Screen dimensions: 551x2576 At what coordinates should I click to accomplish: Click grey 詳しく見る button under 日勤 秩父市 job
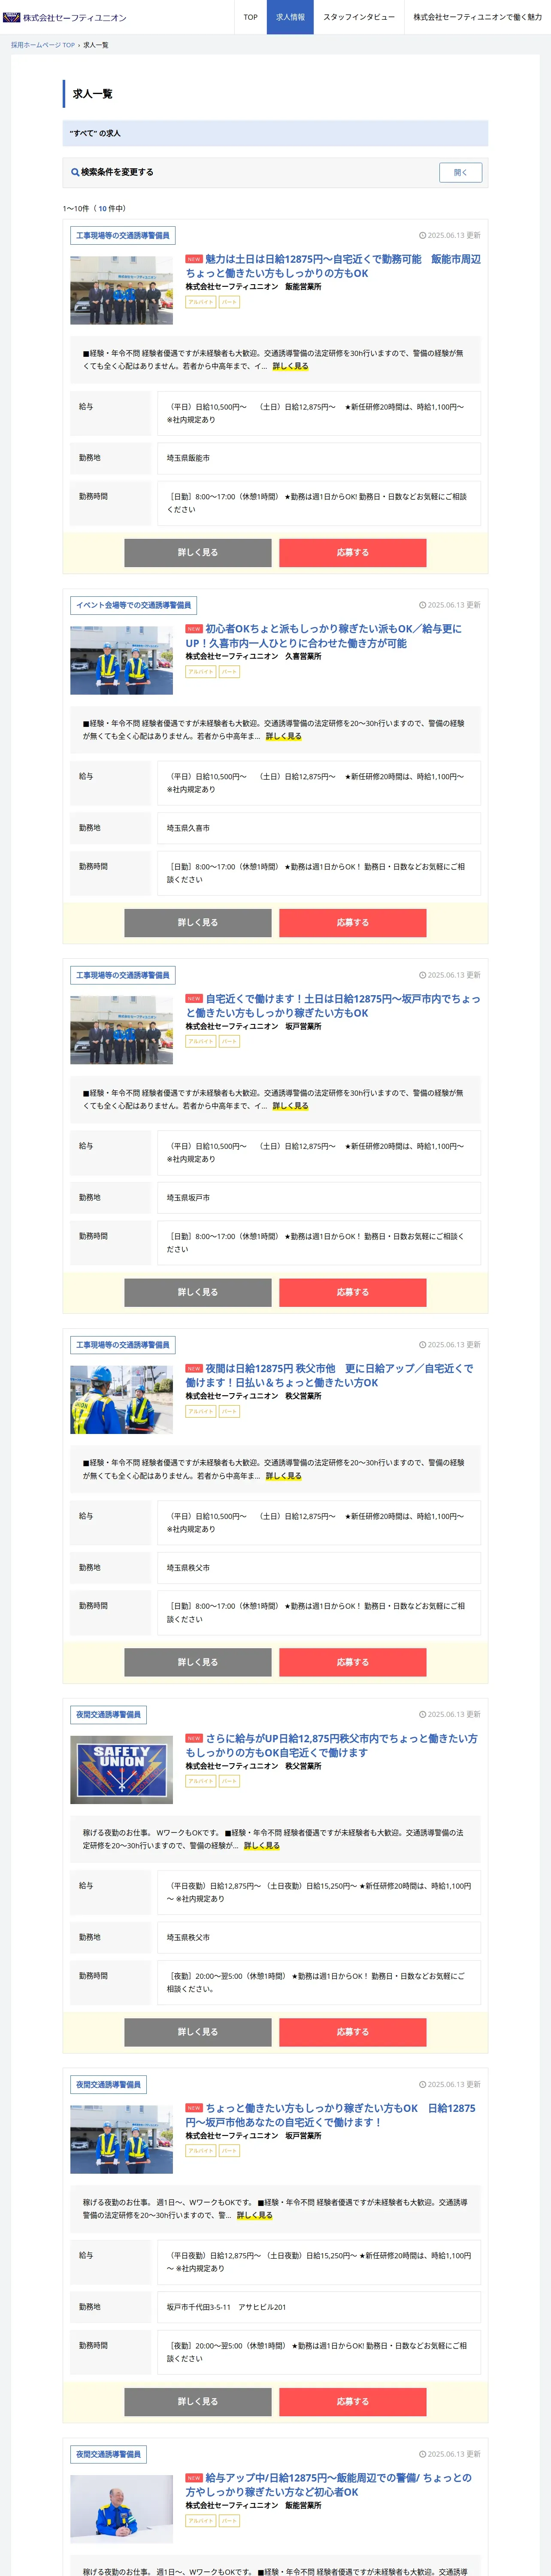click(x=198, y=1662)
